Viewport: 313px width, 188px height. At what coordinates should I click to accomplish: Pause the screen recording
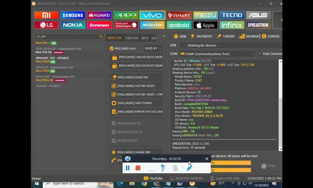click(128, 168)
